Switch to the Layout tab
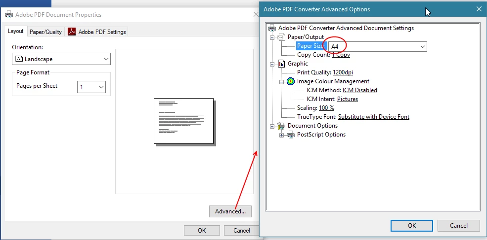 [15, 31]
